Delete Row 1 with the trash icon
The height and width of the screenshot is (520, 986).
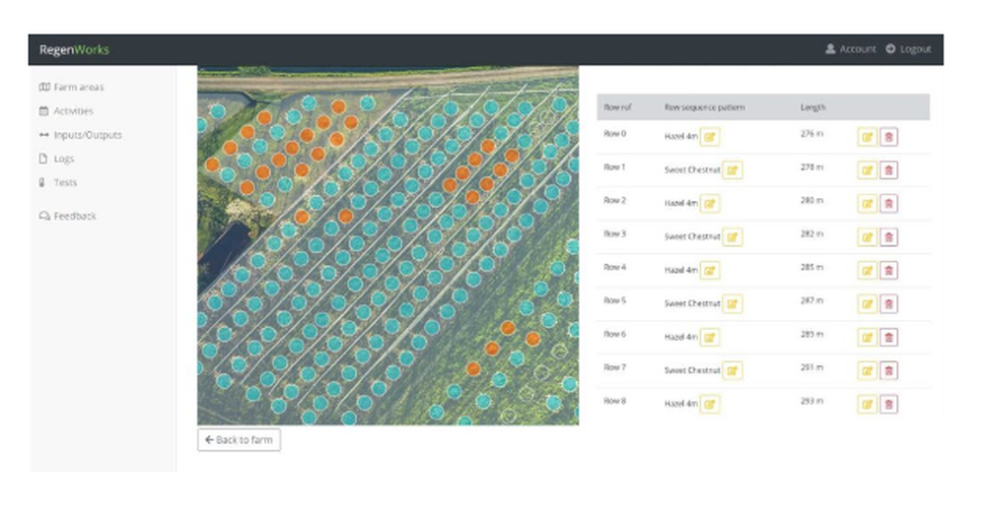click(x=888, y=170)
